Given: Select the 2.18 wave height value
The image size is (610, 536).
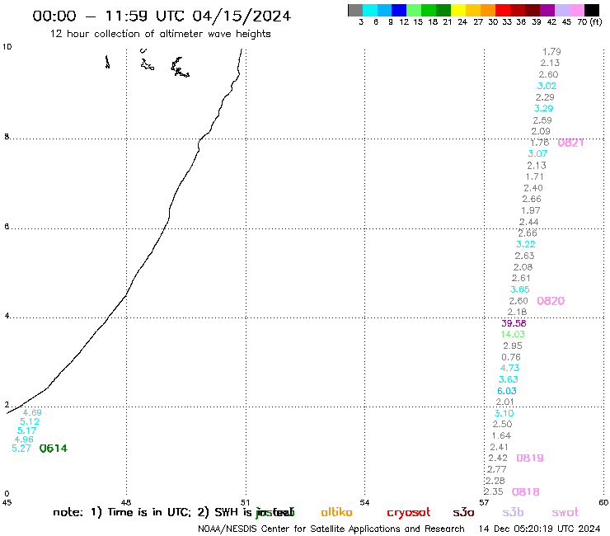Looking at the screenshot, I should (x=517, y=312).
